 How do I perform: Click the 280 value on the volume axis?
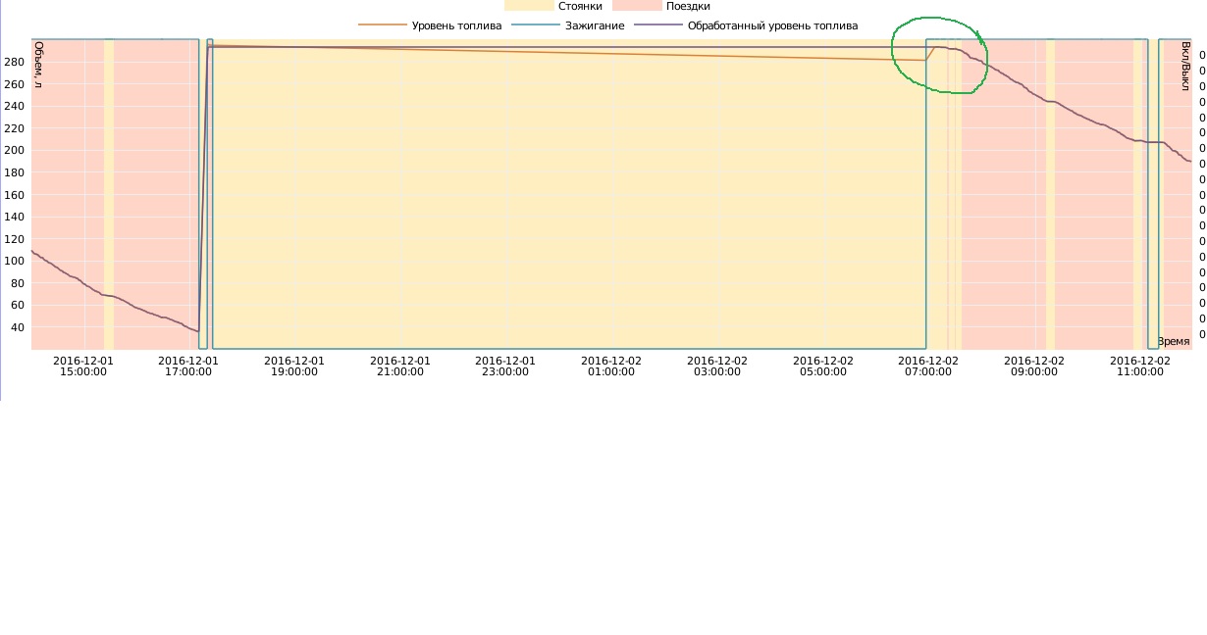(x=14, y=62)
